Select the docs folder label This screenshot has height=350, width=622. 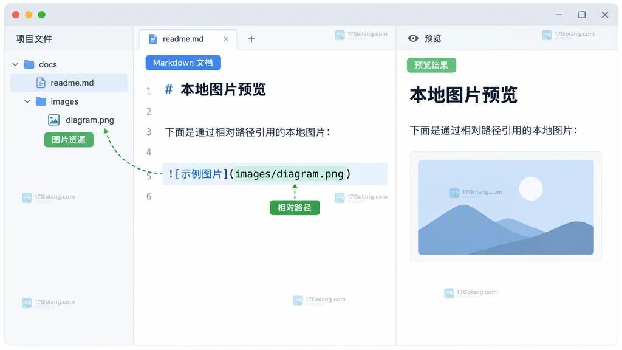(x=48, y=64)
